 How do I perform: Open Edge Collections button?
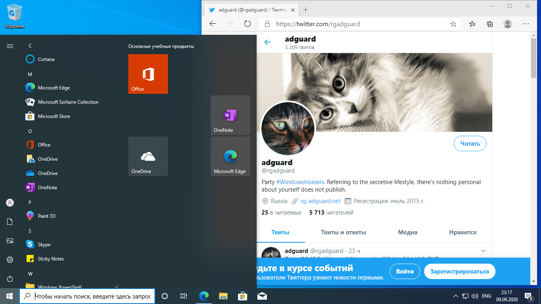[x=490, y=24]
